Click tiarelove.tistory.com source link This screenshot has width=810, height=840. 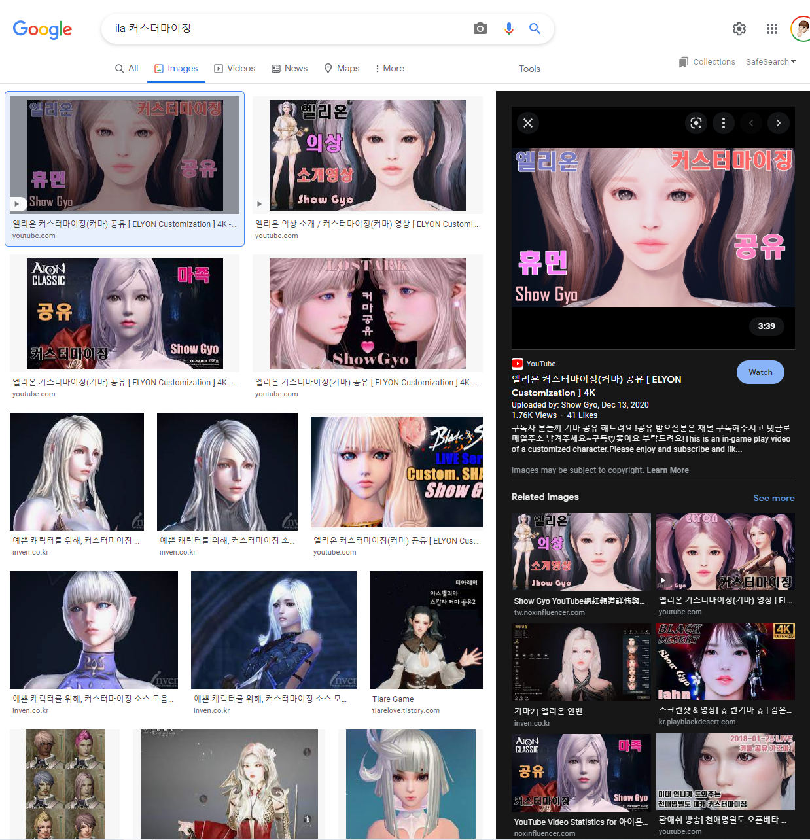point(406,710)
